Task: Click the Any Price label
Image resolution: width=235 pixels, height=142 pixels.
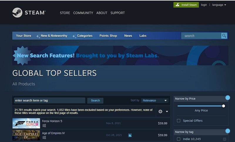Action: [201, 110]
